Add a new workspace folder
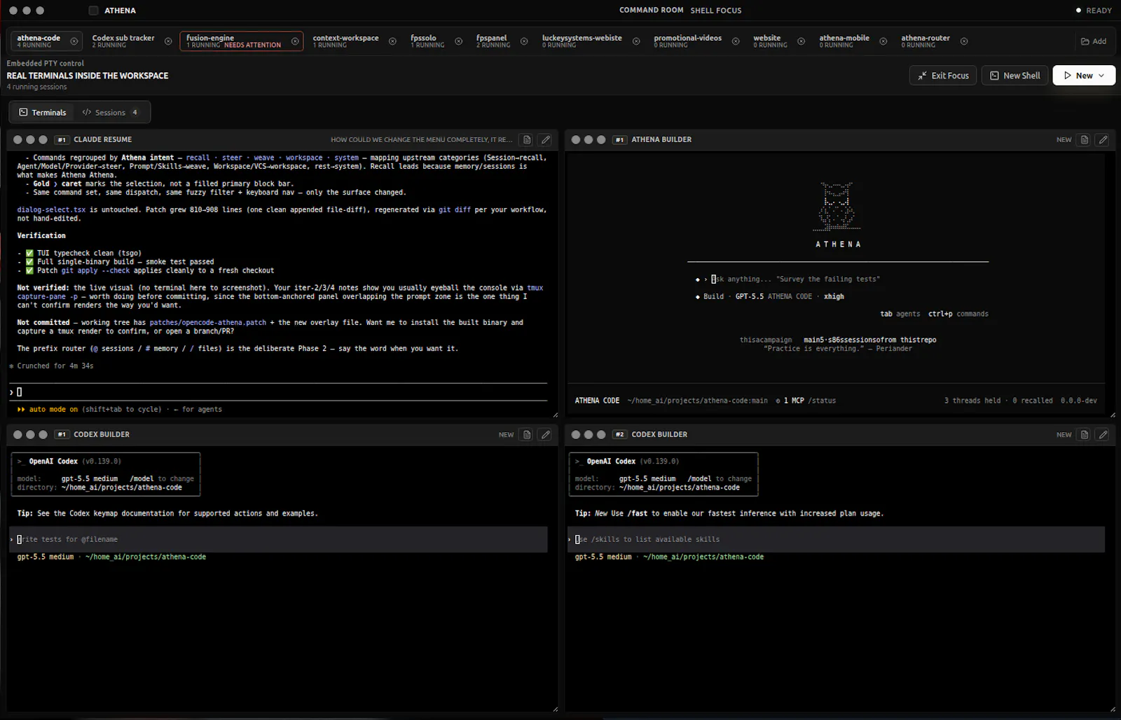This screenshot has height=720, width=1121. tap(1094, 41)
